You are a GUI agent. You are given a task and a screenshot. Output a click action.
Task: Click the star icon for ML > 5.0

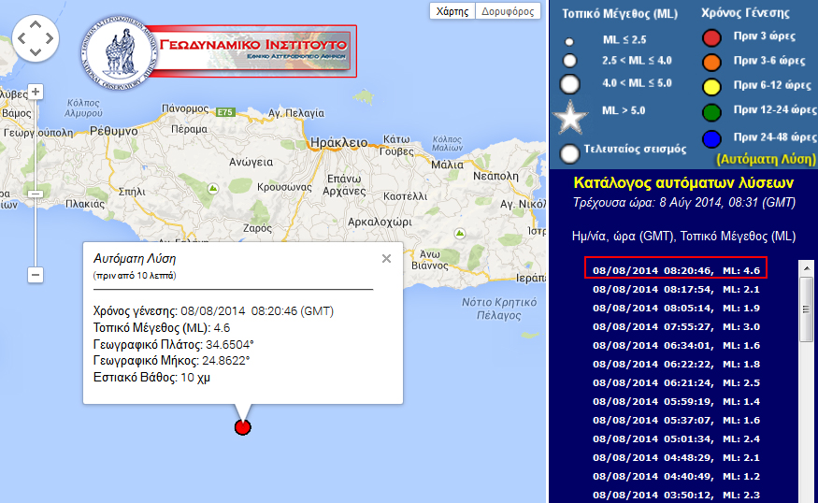tap(569, 118)
